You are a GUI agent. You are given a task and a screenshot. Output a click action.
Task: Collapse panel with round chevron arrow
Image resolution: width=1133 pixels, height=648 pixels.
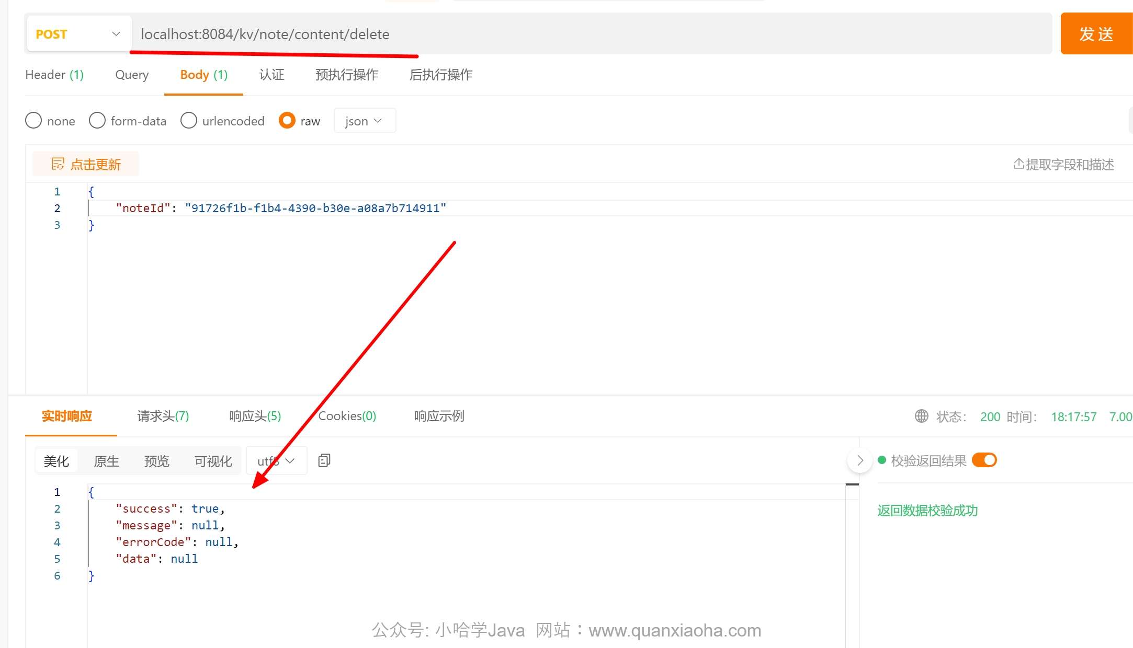[x=859, y=460]
